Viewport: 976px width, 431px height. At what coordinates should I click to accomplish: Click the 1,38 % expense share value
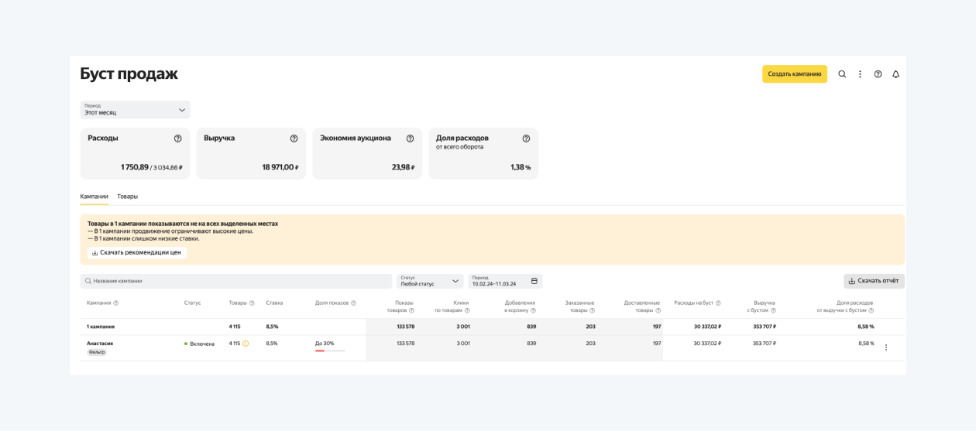tap(521, 167)
